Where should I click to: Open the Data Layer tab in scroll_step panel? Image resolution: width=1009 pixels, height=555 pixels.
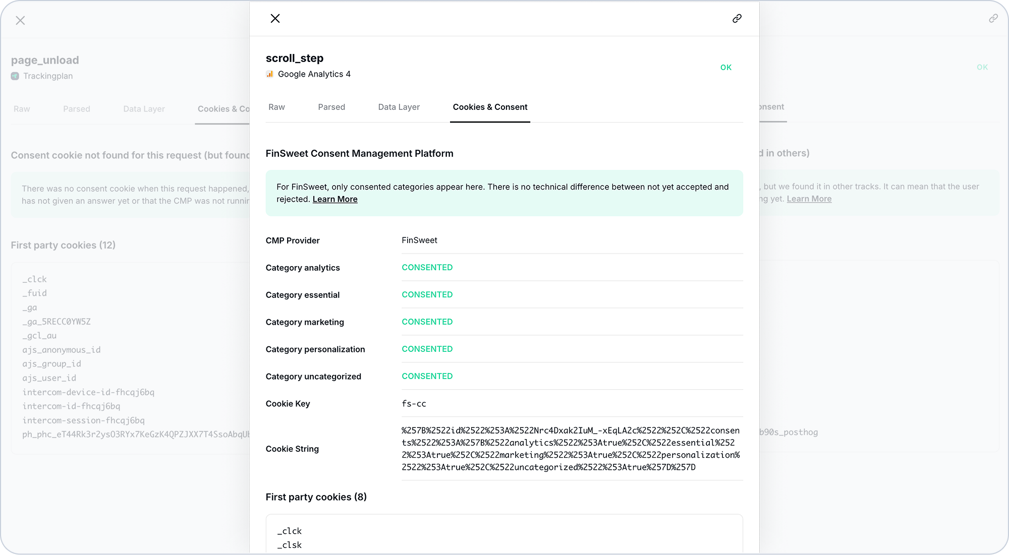[399, 107]
